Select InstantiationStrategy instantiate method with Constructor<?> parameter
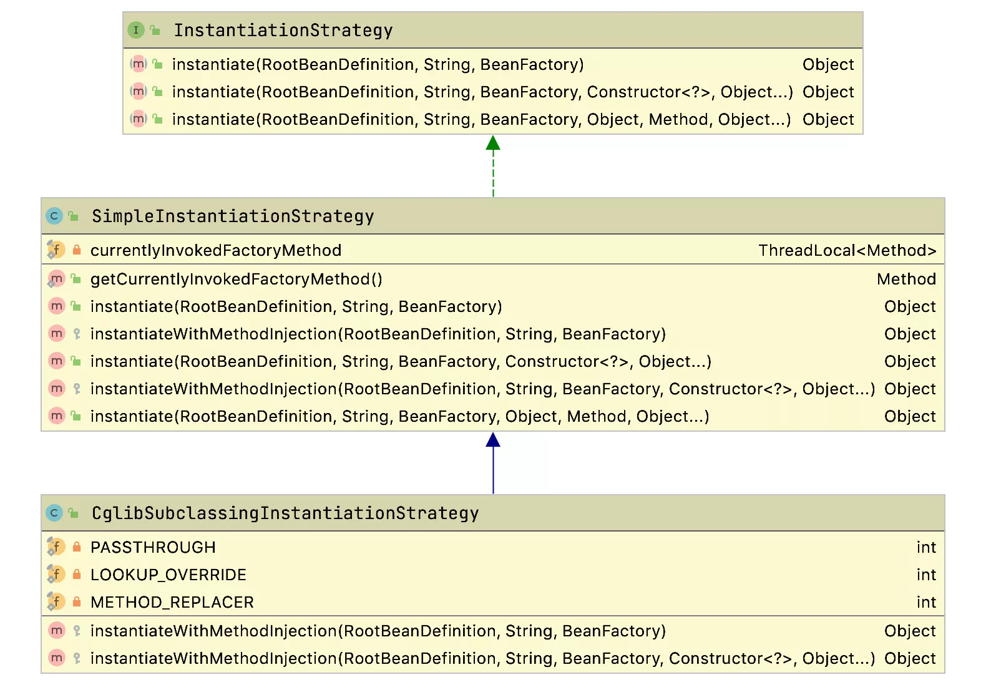This screenshot has width=996, height=695. (482, 92)
